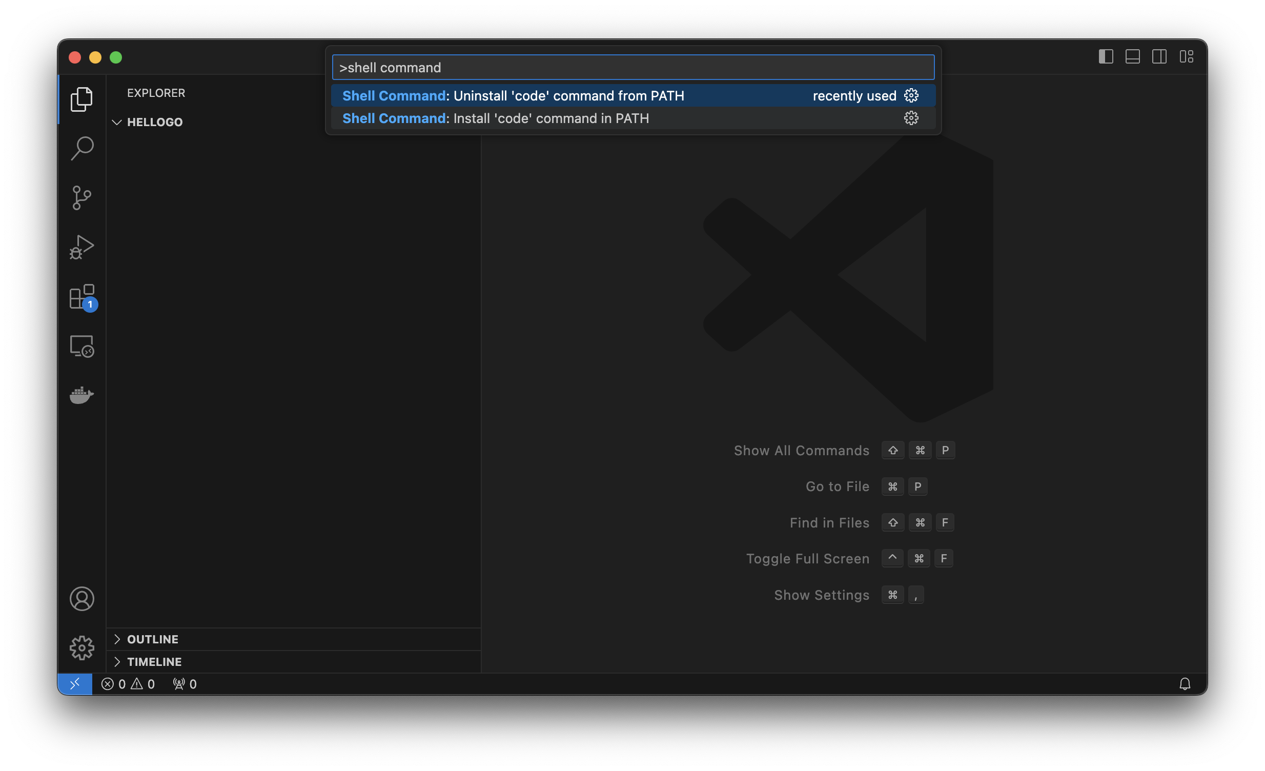The width and height of the screenshot is (1265, 771).
Task: Collapse the HELLOGO folder section
Action: tap(117, 122)
